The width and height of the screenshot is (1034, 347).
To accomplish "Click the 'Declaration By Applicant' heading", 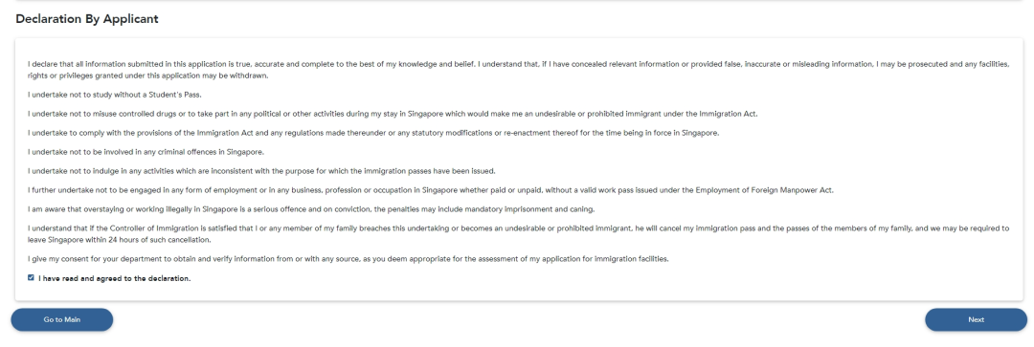I will (87, 19).
